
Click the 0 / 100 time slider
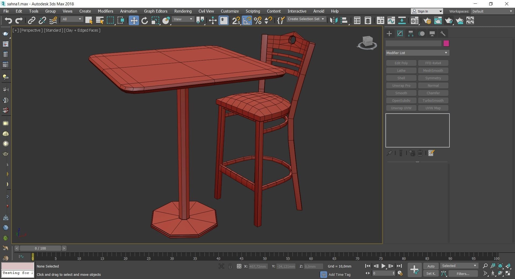point(40,248)
